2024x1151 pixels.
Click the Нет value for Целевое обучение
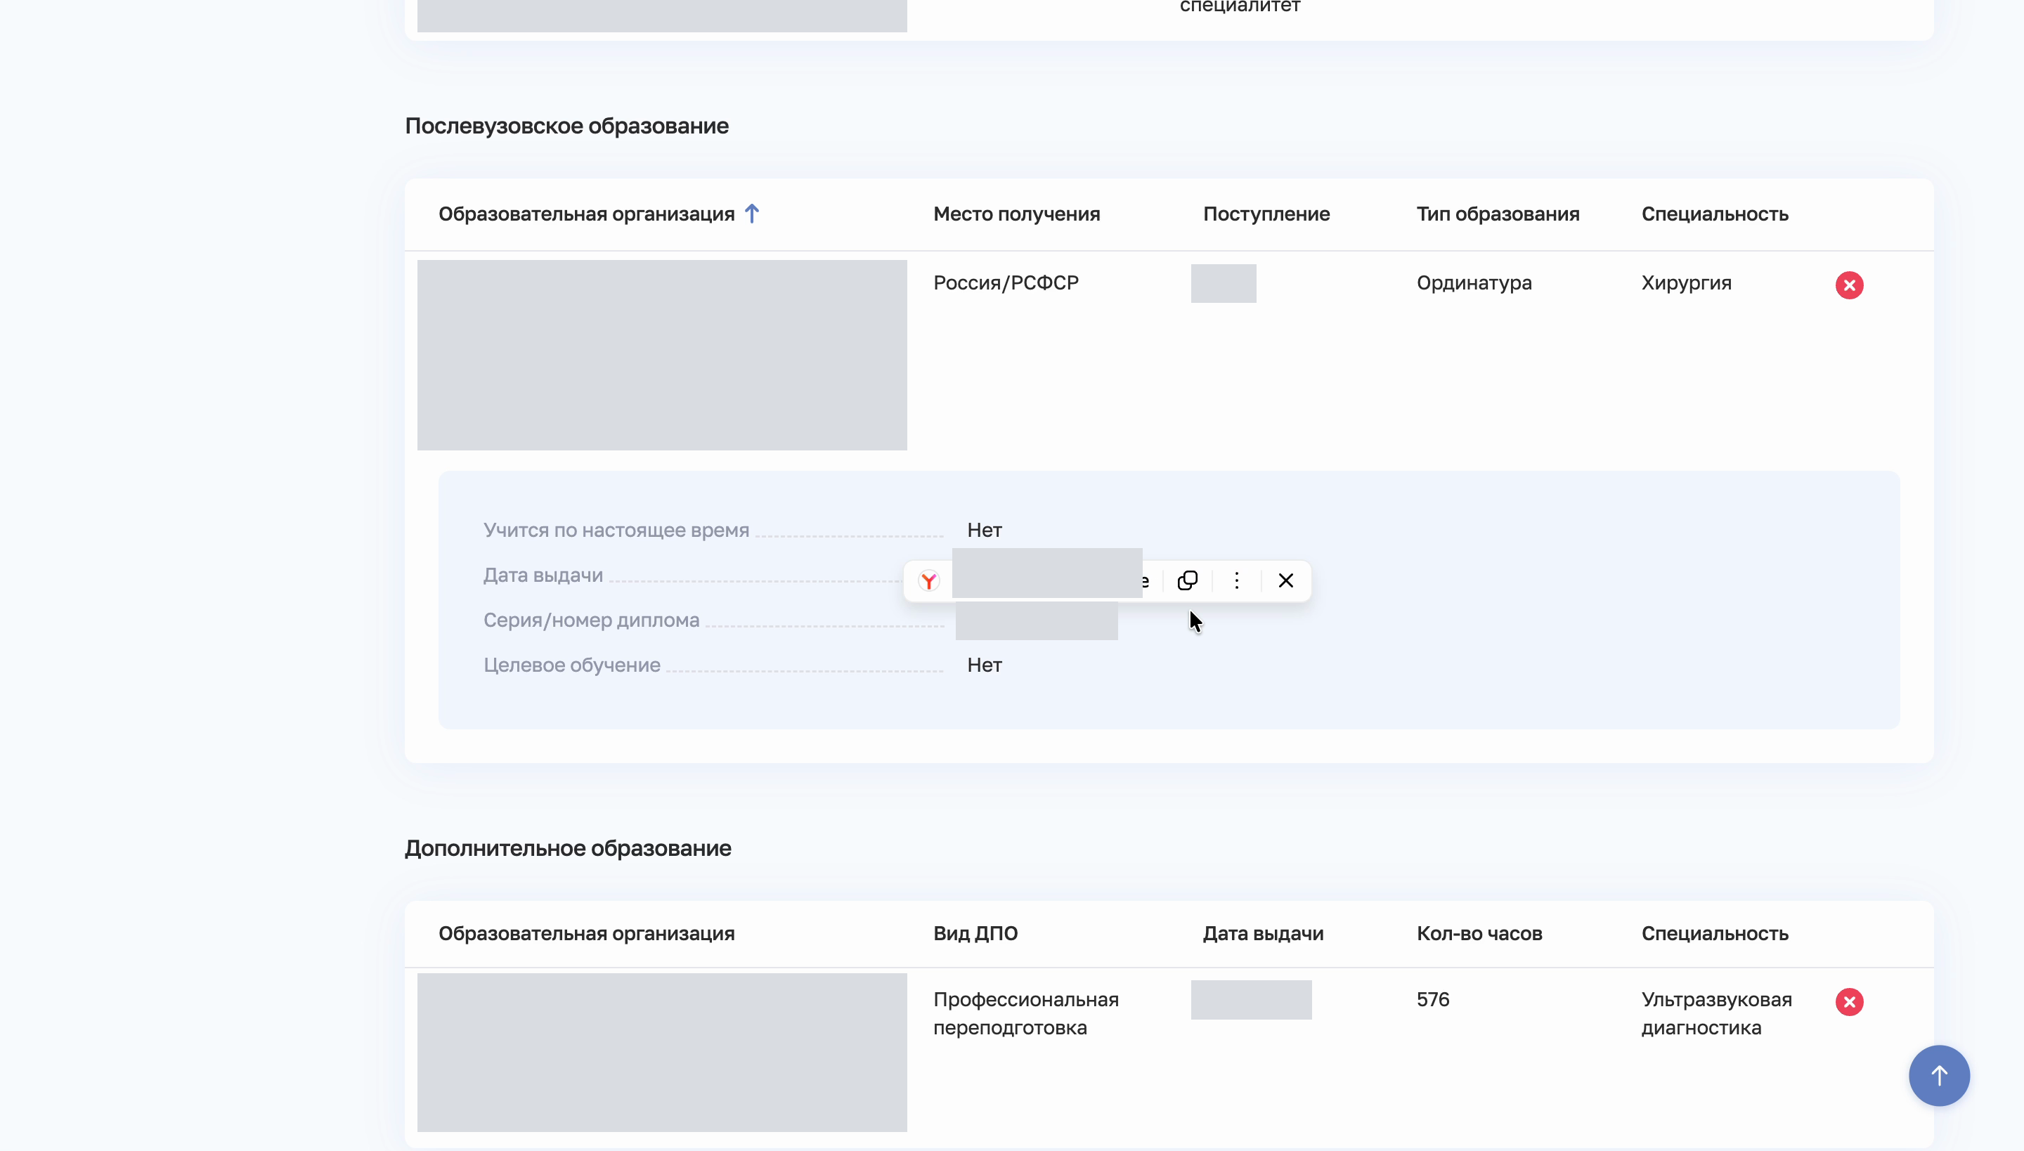pos(985,665)
